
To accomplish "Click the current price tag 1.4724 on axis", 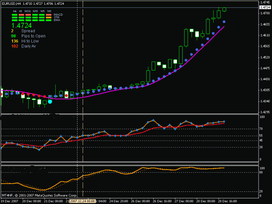I will pos(265,7).
